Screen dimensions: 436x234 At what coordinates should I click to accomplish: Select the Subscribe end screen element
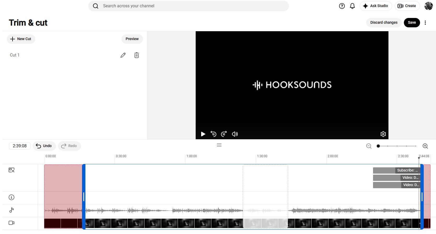click(x=396, y=170)
